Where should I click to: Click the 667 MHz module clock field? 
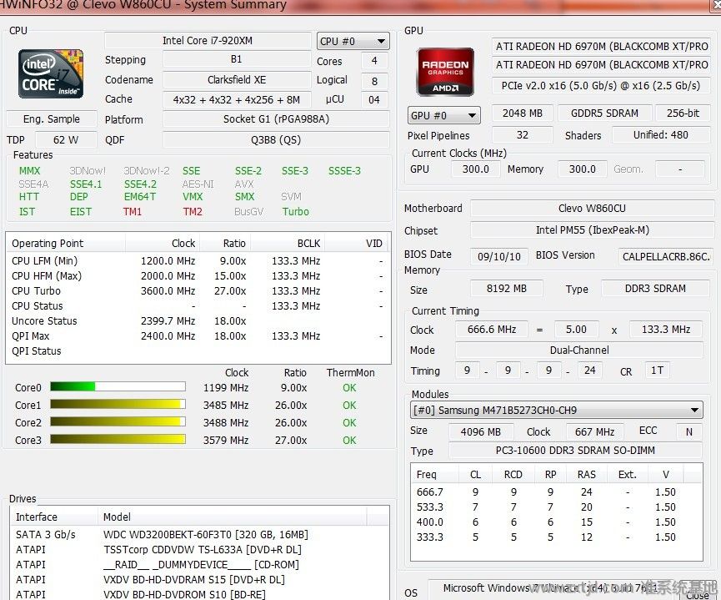coord(594,432)
